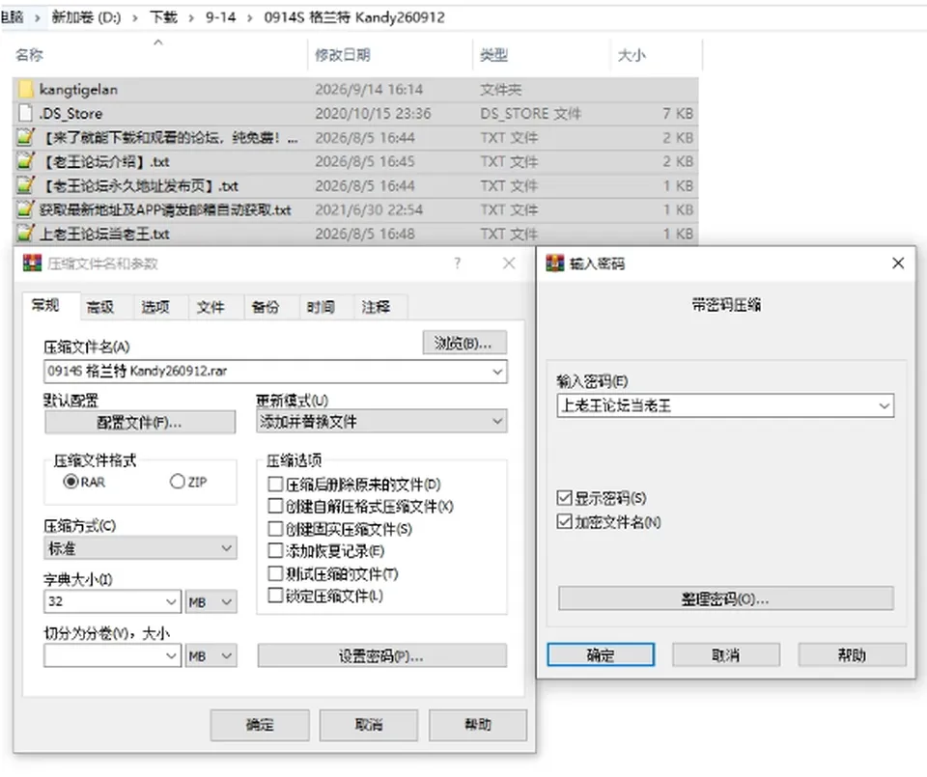Image resolution: width=927 pixels, height=777 pixels.
Task: Click date 2021/6/30 22:54 cell
Action: pyautogui.click(x=369, y=209)
